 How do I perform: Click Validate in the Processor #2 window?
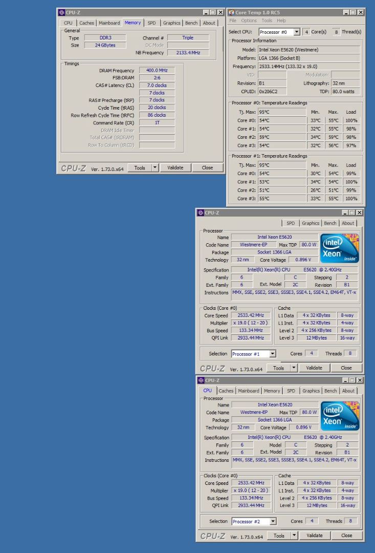coord(315,536)
